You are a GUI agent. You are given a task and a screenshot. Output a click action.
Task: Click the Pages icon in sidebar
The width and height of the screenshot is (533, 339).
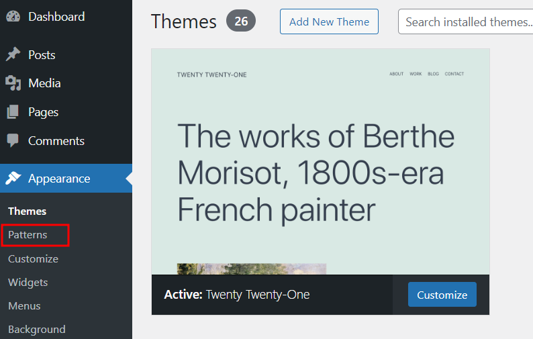tap(13, 112)
